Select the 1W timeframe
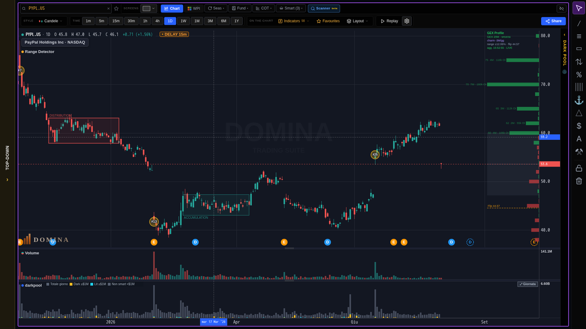Viewport: 586px width, 329px height. point(183,21)
